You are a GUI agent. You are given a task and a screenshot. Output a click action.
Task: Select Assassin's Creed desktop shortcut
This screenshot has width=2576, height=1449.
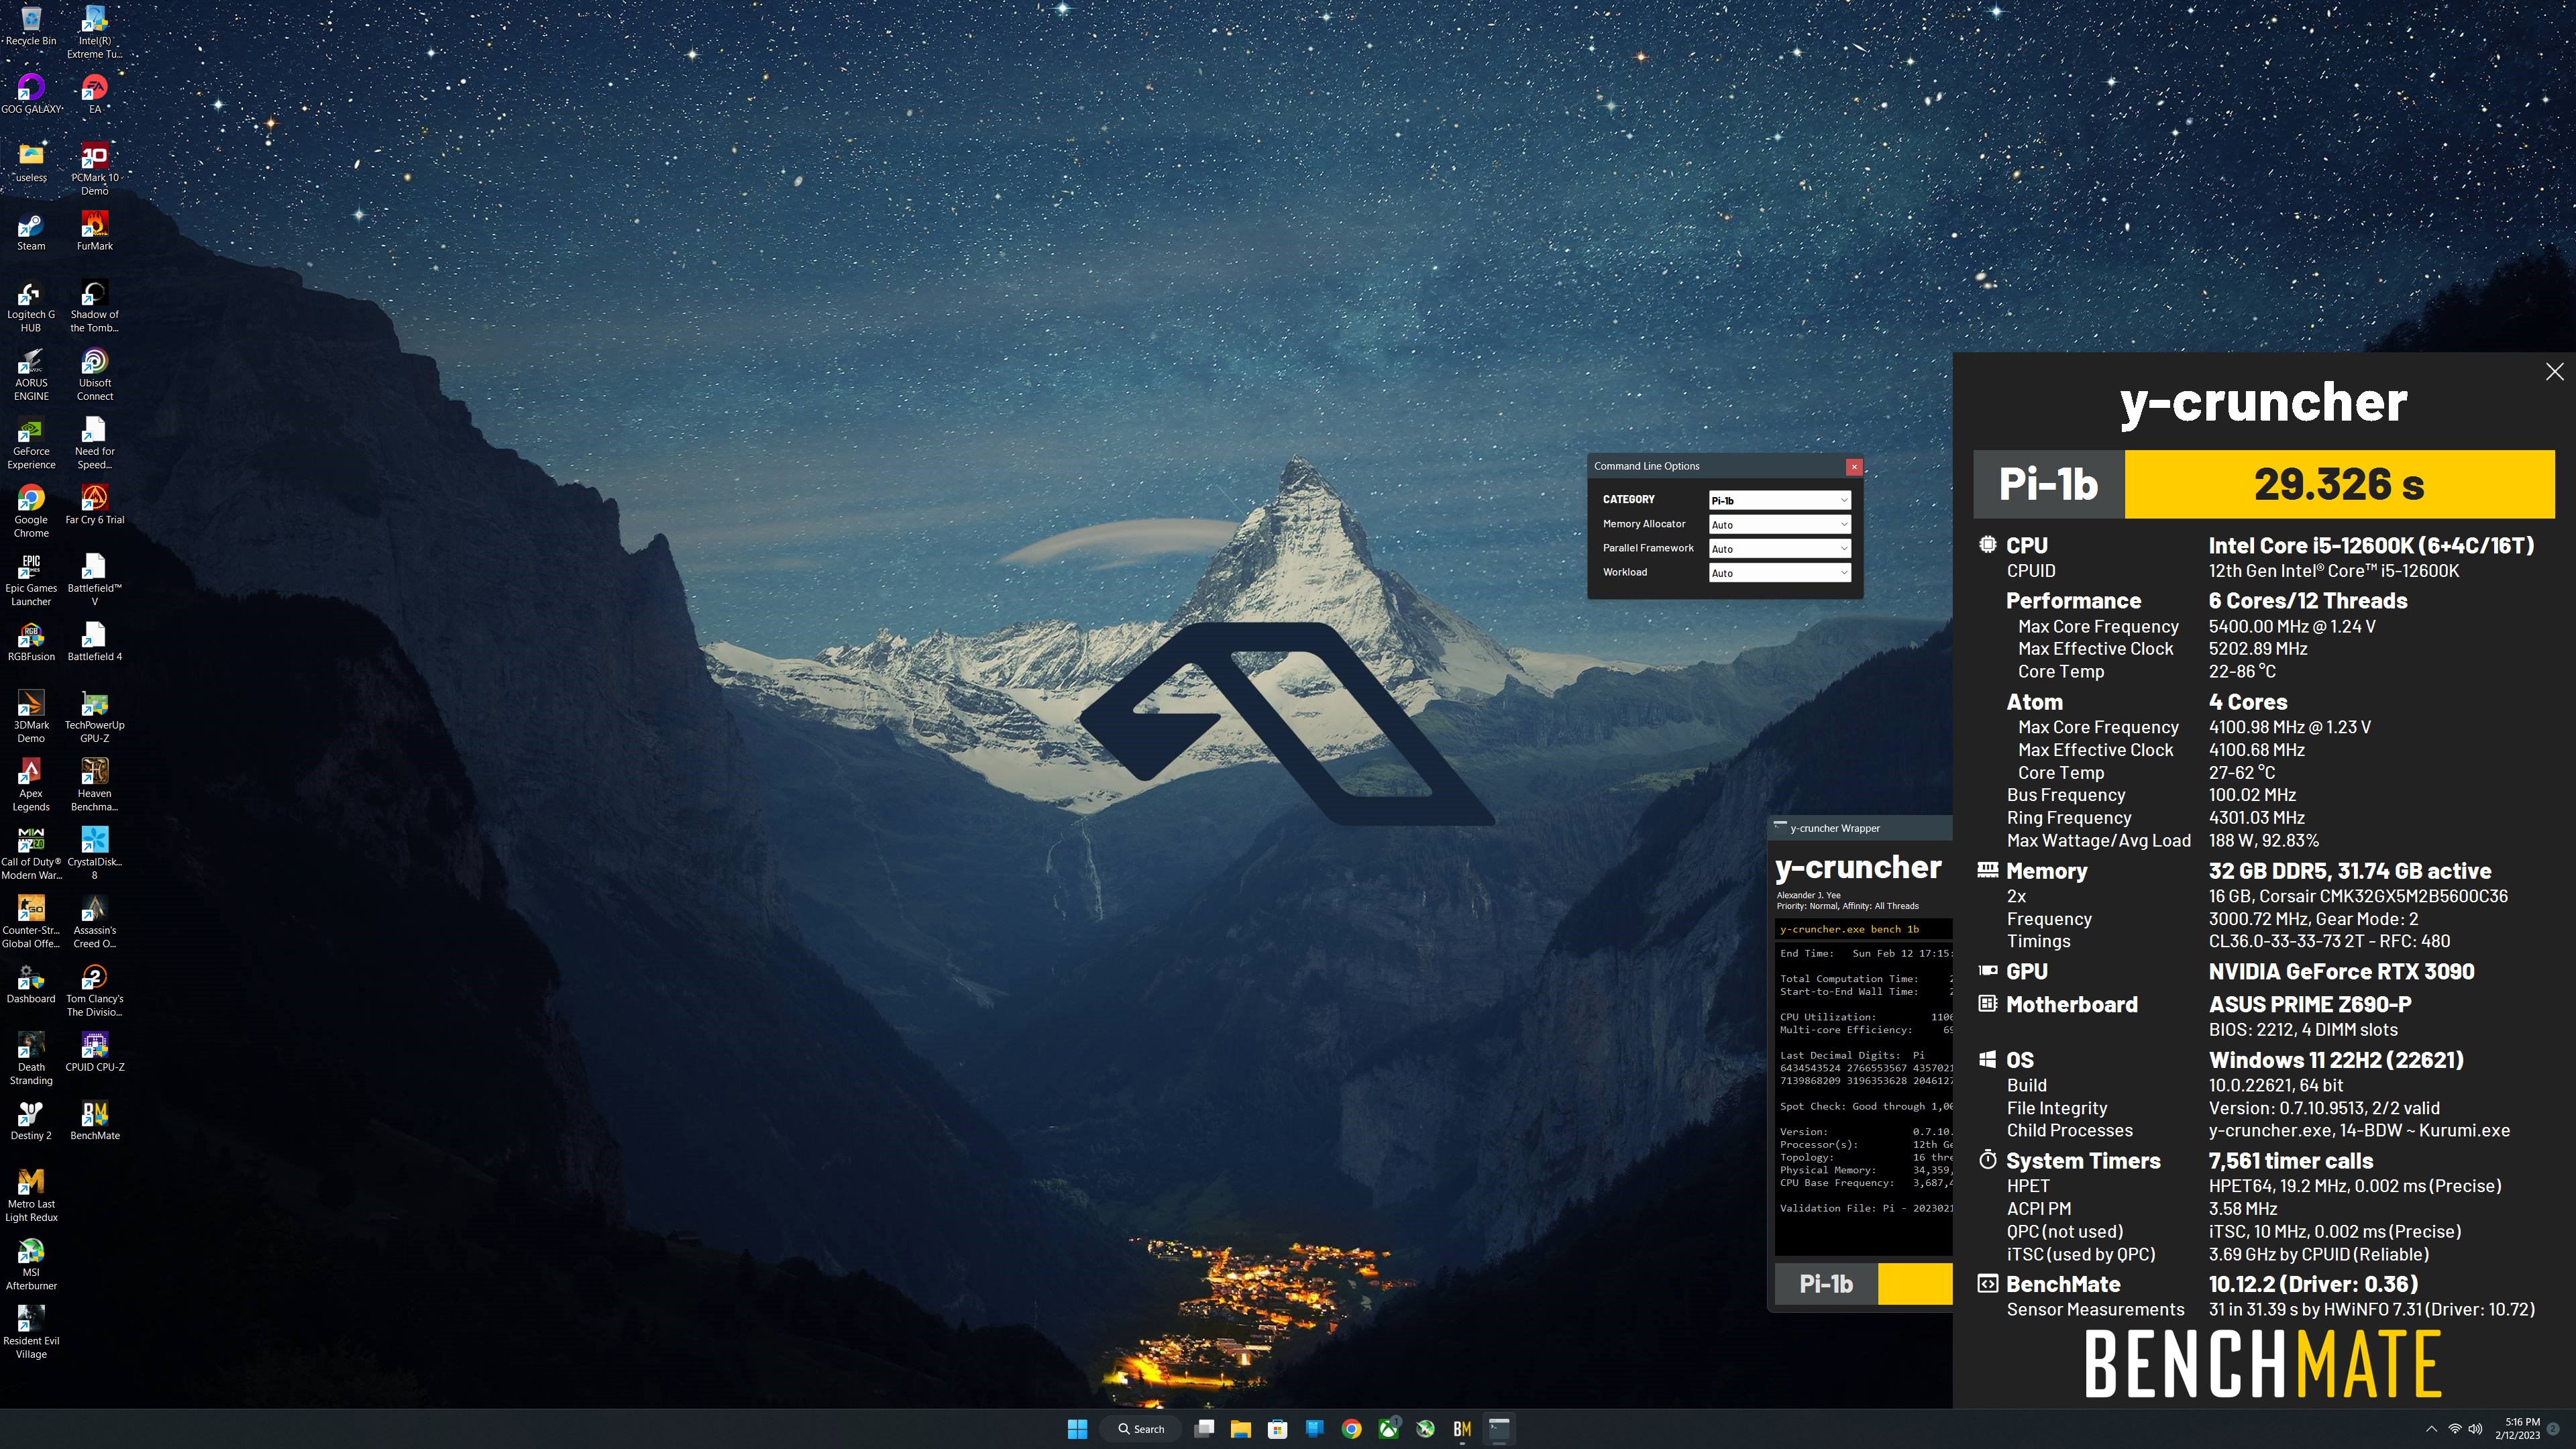click(95, 922)
